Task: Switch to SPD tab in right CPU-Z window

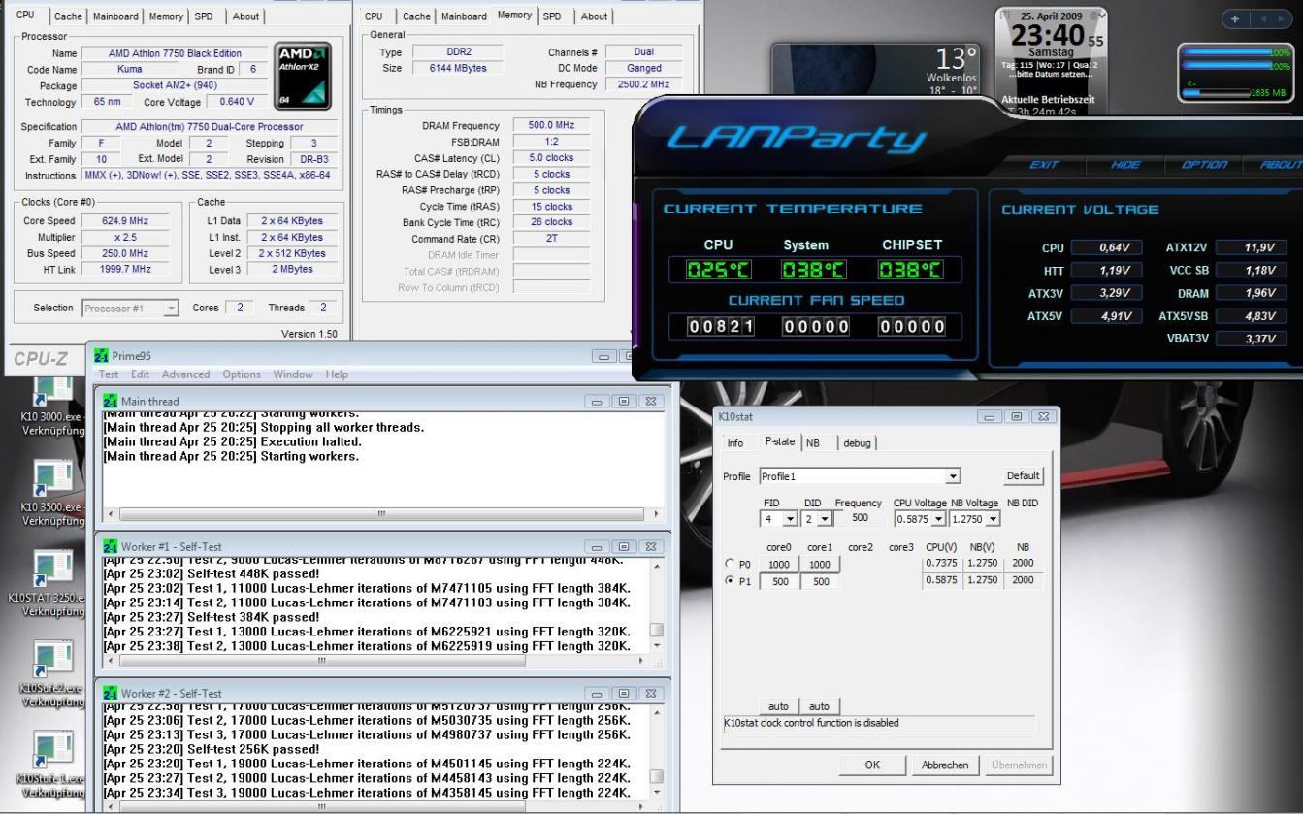Action: pos(553,16)
